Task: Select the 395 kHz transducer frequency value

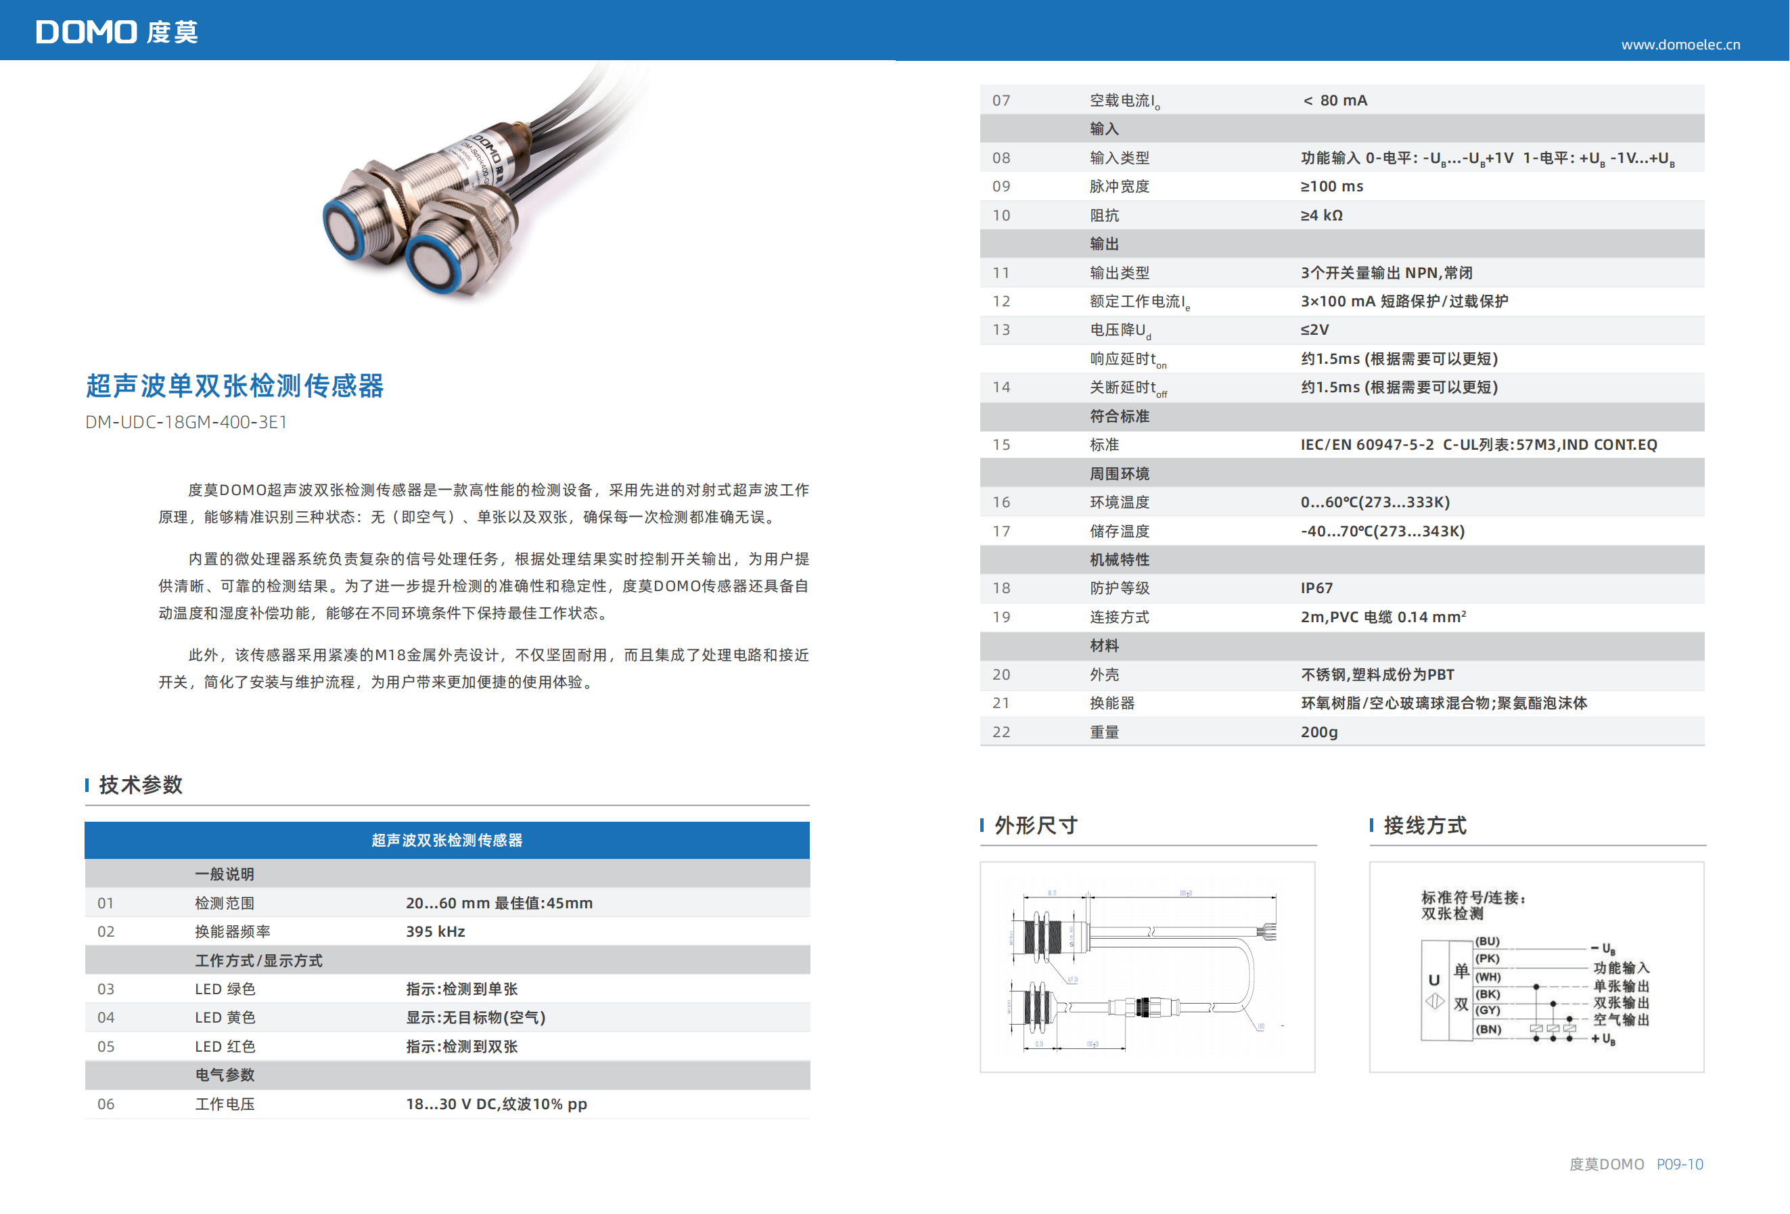Action: click(435, 931)
